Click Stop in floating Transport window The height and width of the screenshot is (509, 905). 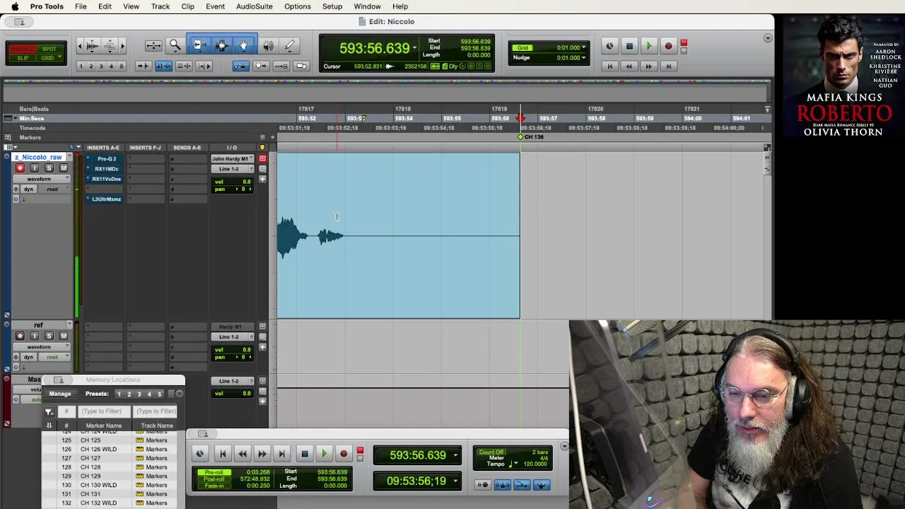304,454
